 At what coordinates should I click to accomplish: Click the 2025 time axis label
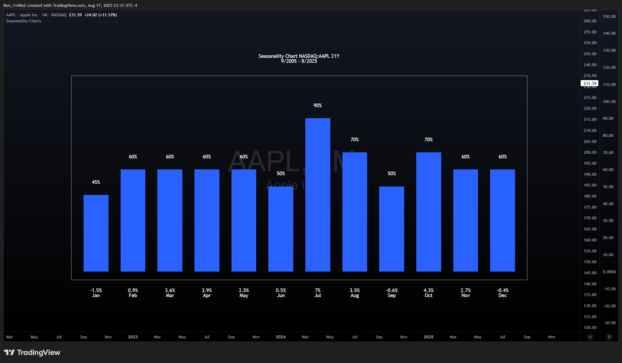(428, 337)
